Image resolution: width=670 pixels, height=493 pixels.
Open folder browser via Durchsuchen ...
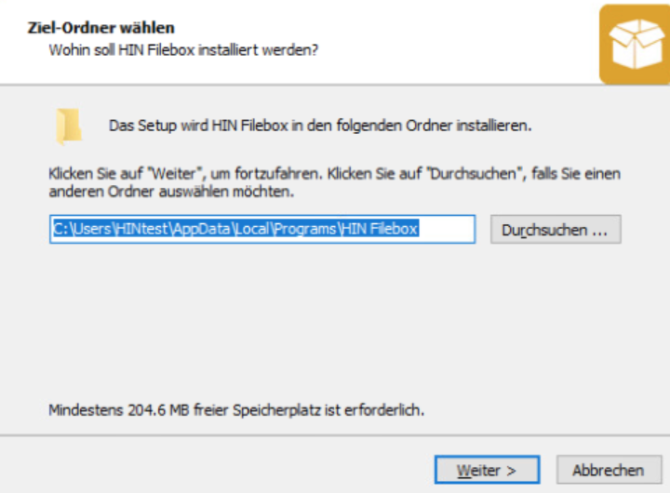click(x=556, y=230)
